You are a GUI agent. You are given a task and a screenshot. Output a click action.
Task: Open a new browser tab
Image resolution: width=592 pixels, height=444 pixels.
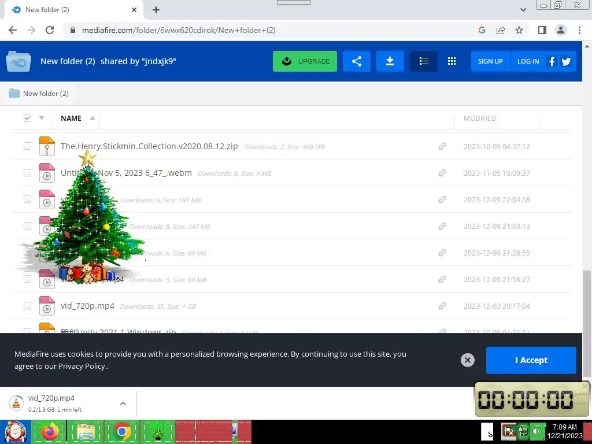pyautogui.click(x=156, y=10)
